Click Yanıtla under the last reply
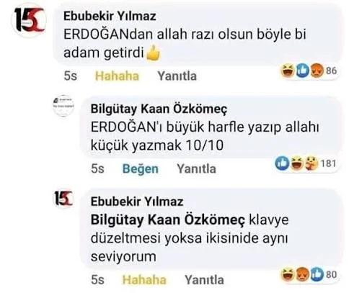The image size is (354, 293). click(x=204, y=280)
